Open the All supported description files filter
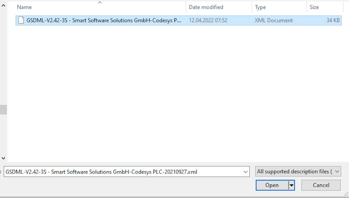The image size is (349, 198). (298, 172)
